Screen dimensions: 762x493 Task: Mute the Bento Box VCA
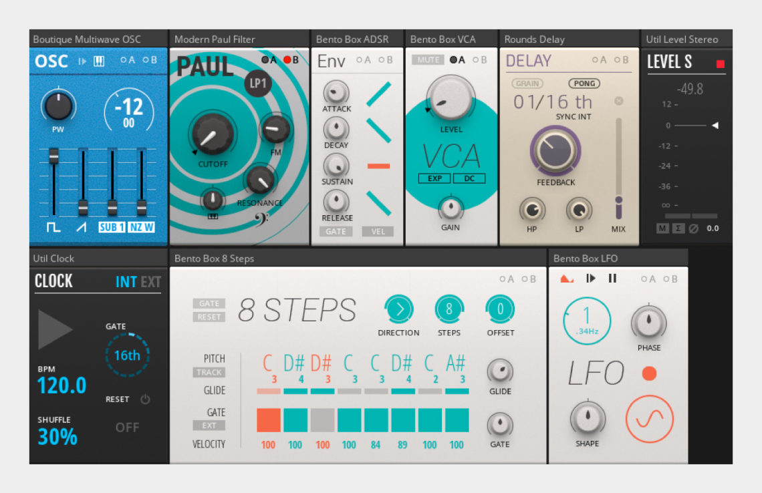428,59
